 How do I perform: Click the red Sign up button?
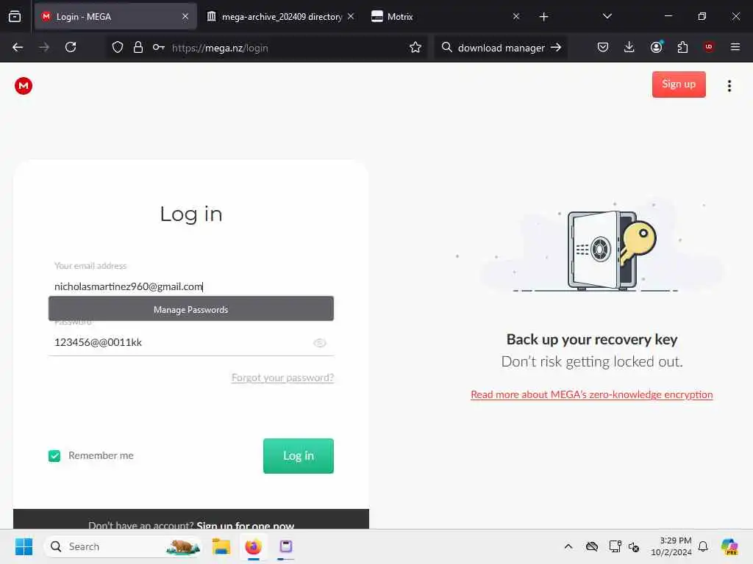tap(679, 84)
